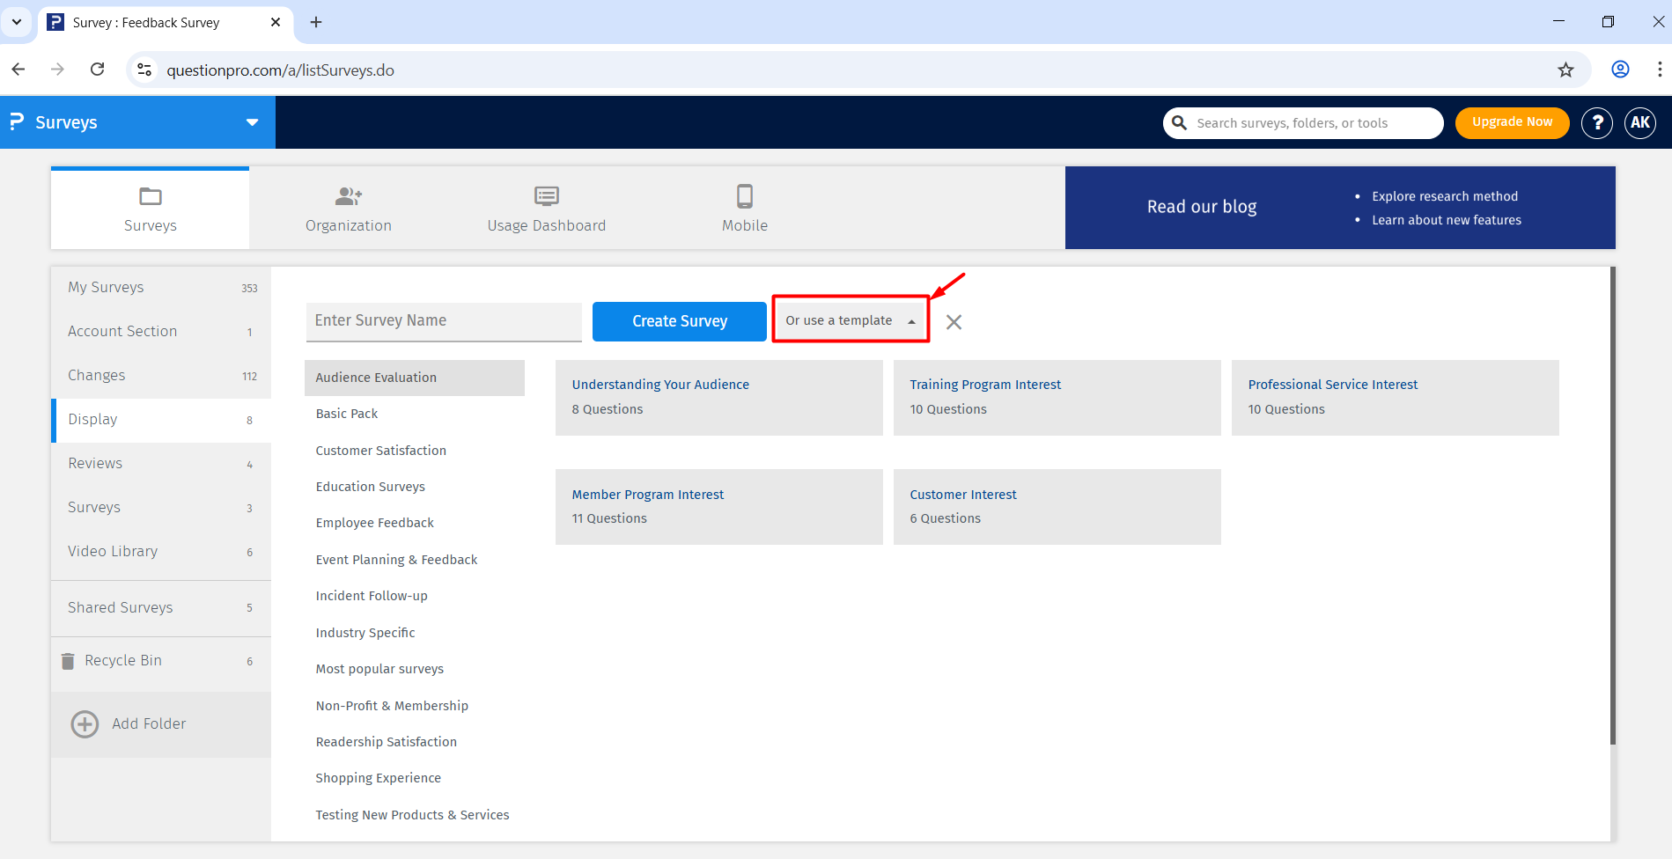1672x859 pixels.
Task: Select the Shopping Experience category
Action: [415, 778]
